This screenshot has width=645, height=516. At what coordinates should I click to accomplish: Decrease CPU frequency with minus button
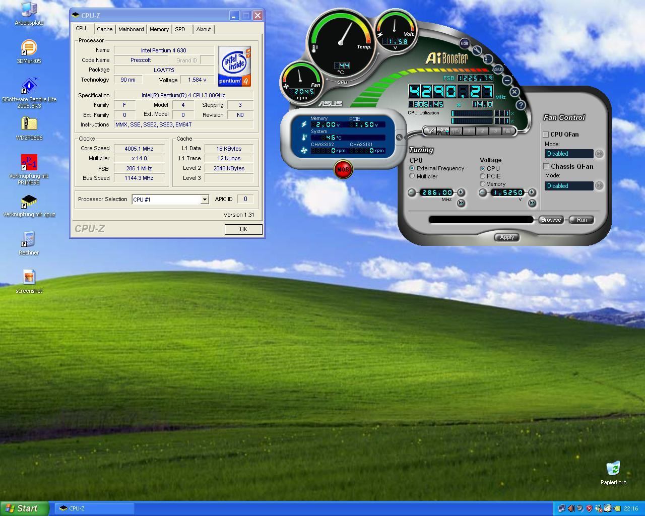[412, 192]
